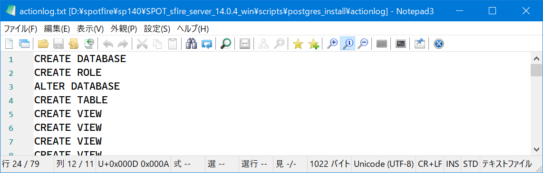
Task: Click the 見 -/- status entry
Action: [x=290, y=164]
